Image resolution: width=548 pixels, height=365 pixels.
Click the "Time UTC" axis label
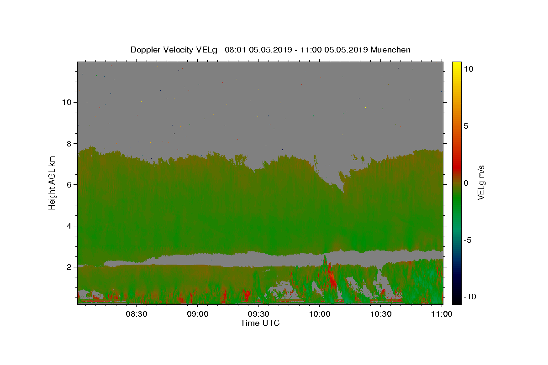coord(260,323)
